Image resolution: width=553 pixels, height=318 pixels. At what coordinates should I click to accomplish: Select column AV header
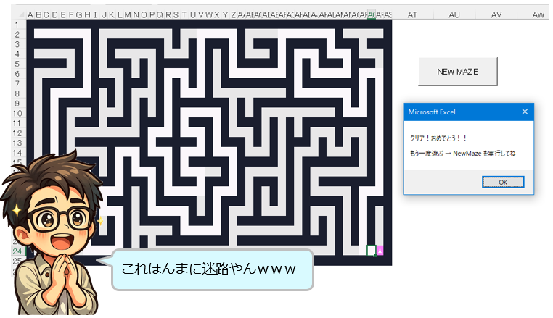pos(496,14)
